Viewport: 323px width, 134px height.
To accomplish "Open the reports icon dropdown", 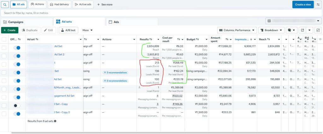I will point(291,30).
